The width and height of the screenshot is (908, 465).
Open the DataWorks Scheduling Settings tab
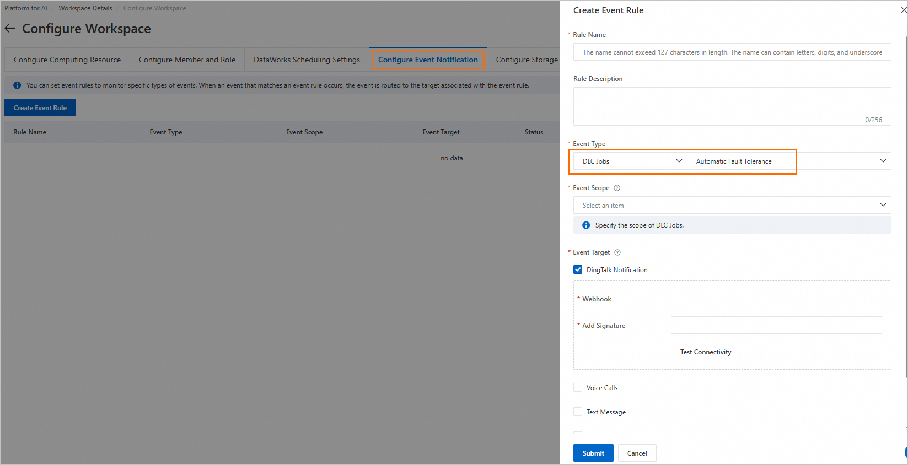(307, 60)
